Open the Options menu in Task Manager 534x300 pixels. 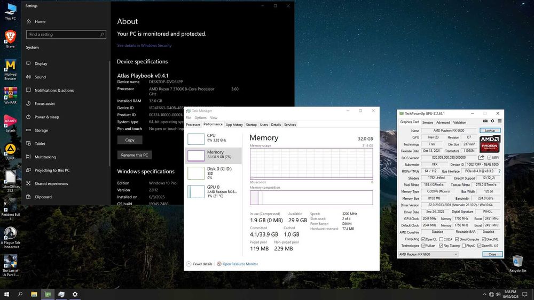201,118
